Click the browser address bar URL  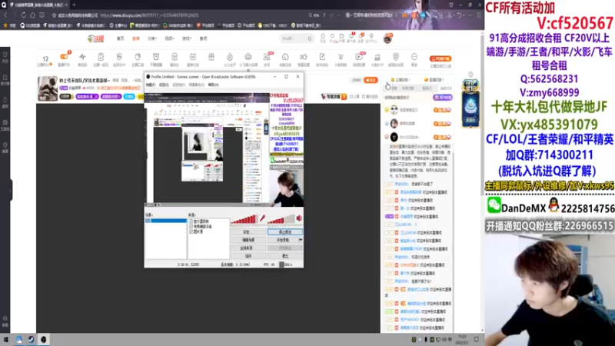[x=149, y=15]
